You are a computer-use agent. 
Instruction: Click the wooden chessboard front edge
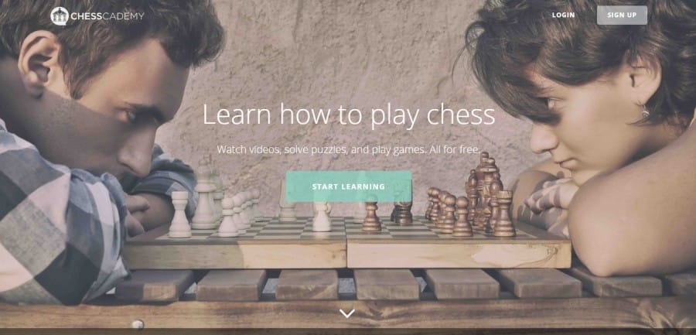point(346,255)
